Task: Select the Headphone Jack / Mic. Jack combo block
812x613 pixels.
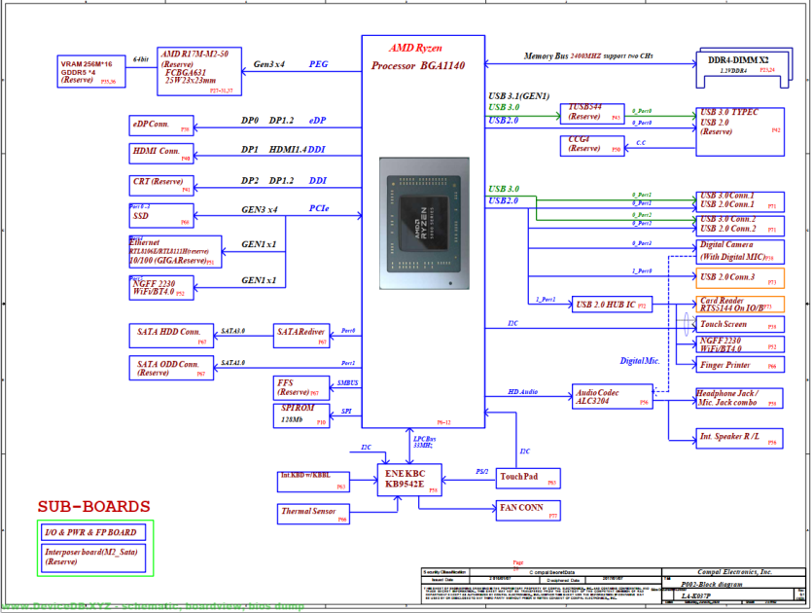Action: click(739, 398)
